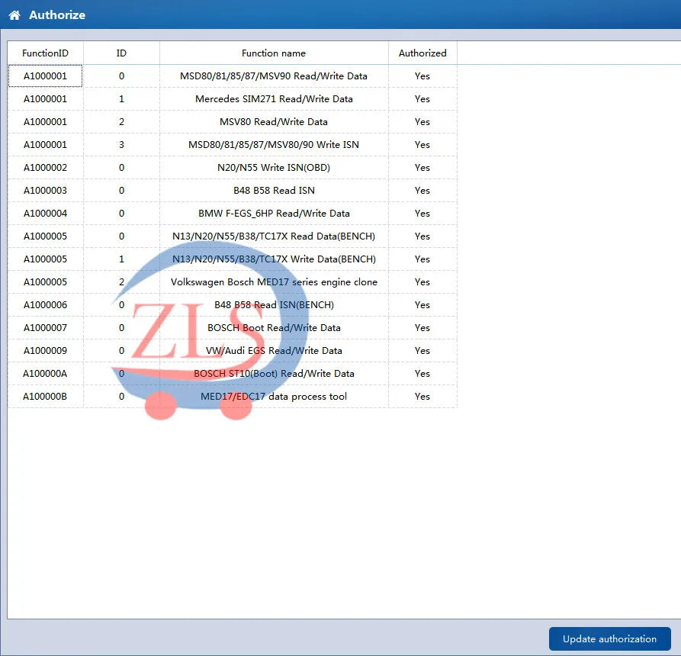Select Volkswagen Bosch MED17 series engine clone

click(x=273, y=282)
